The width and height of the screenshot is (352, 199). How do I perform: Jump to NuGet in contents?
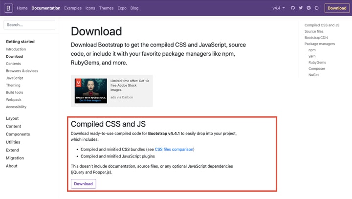pos(313,75)
